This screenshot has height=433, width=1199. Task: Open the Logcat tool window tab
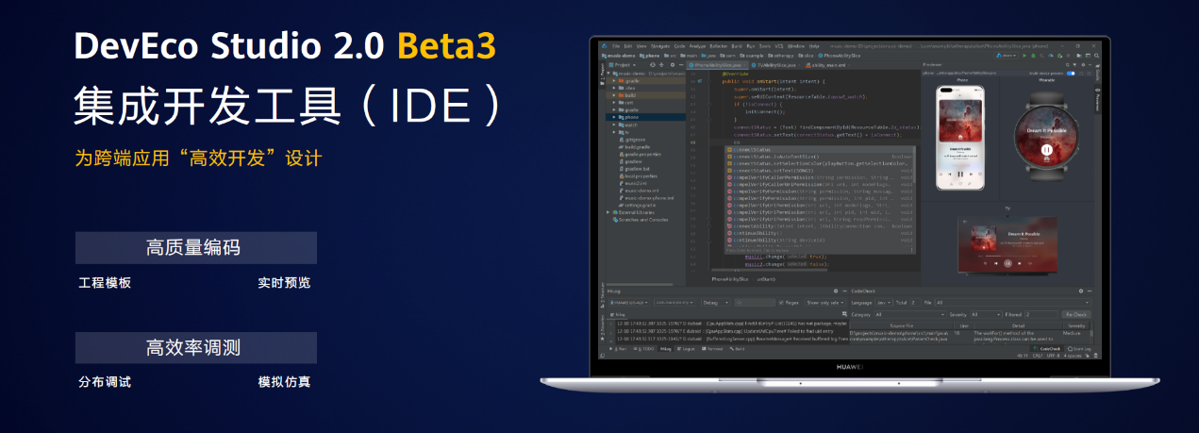(x=686, y=349)
